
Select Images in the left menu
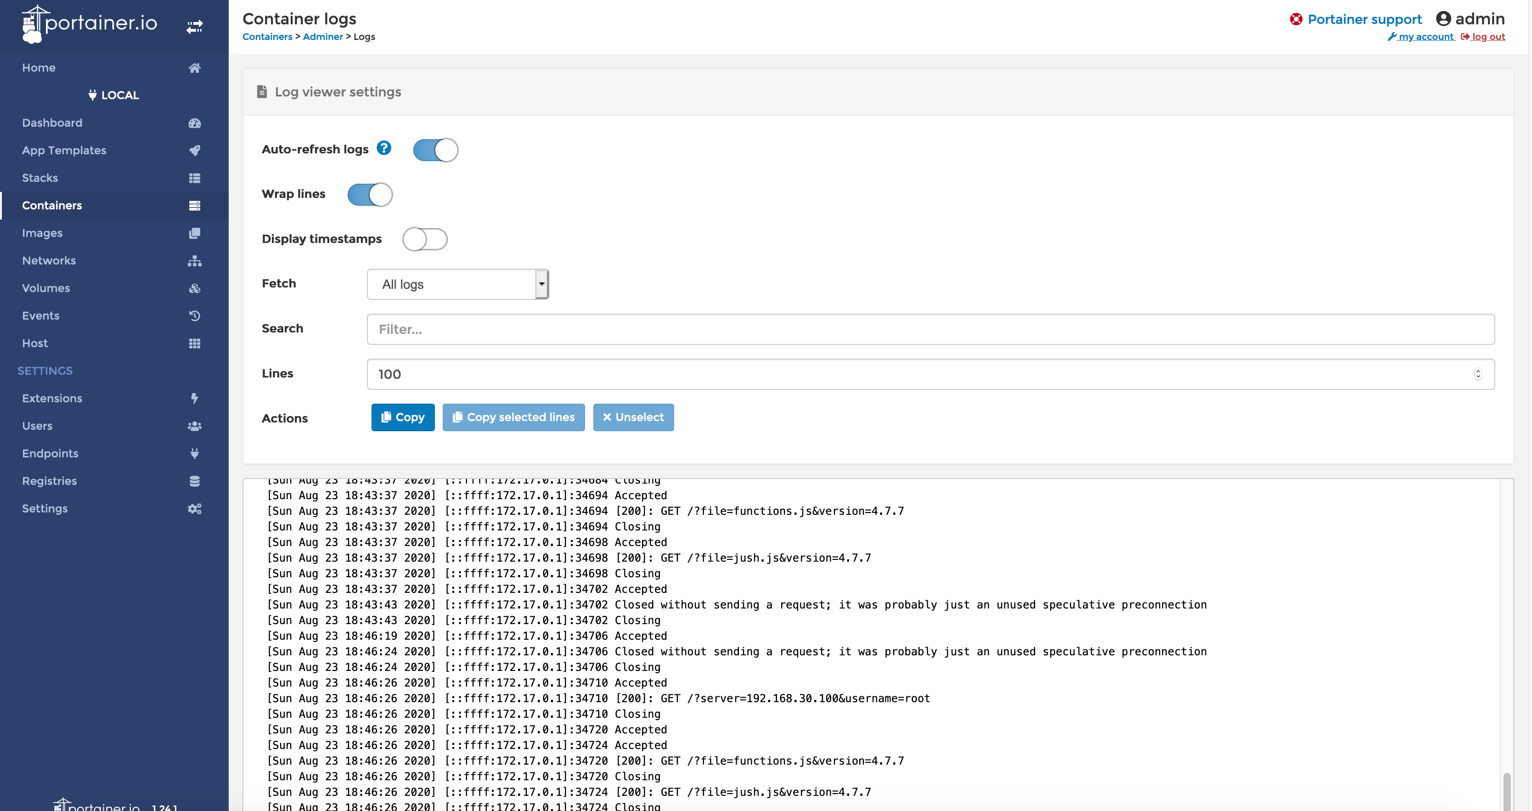[x=42, y=232]
